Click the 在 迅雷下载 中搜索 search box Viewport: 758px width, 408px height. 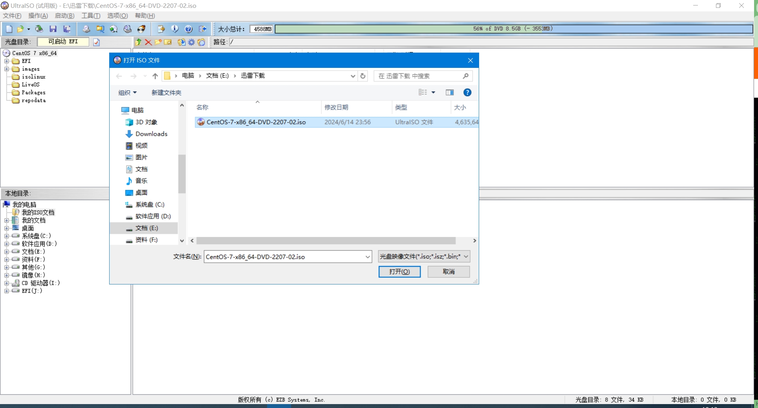point(423,76)
